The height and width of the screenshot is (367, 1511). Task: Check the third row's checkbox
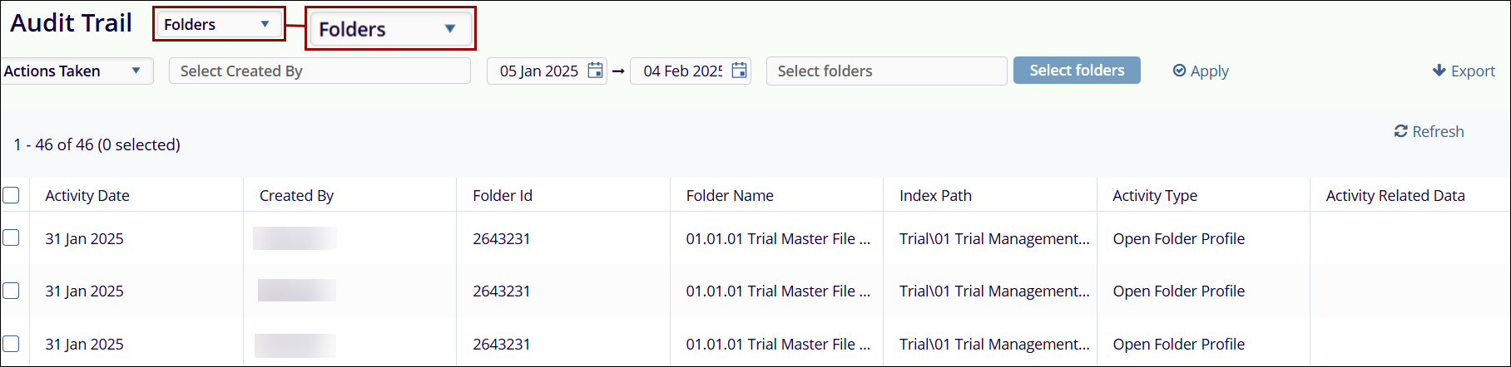tap(11, 344)
